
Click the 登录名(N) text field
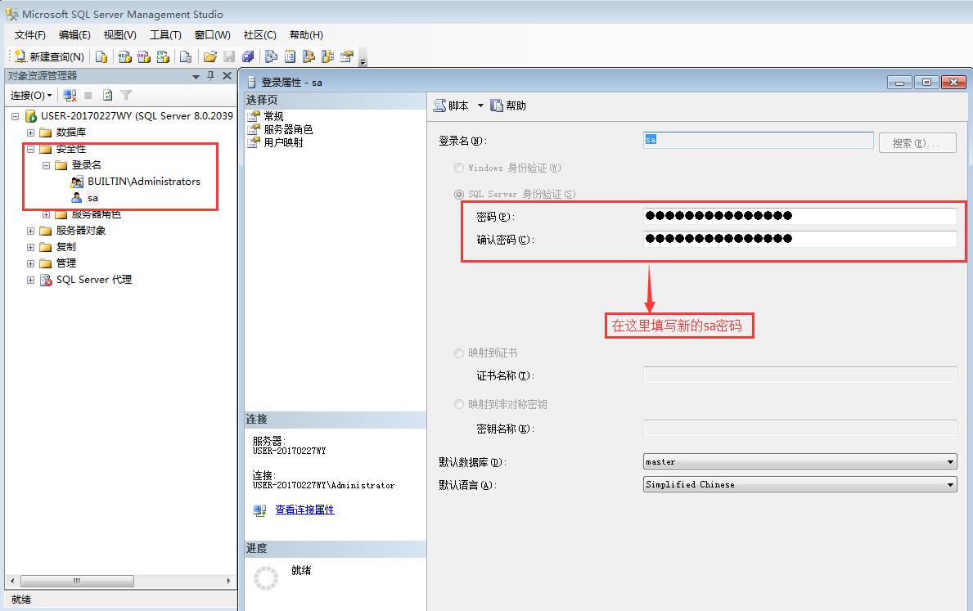[x=759, y=140]
